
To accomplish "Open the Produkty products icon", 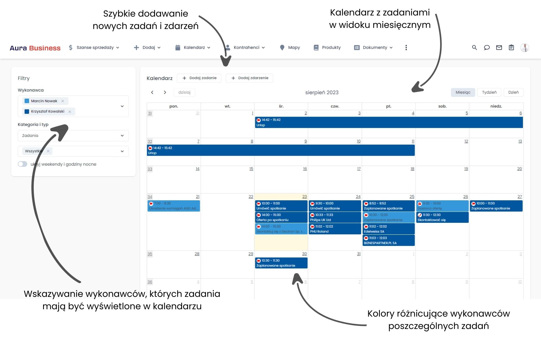I will point(316,48).
